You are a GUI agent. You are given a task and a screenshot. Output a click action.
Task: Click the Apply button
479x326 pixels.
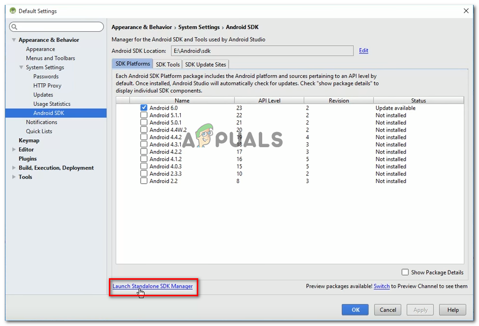[420, 310]
